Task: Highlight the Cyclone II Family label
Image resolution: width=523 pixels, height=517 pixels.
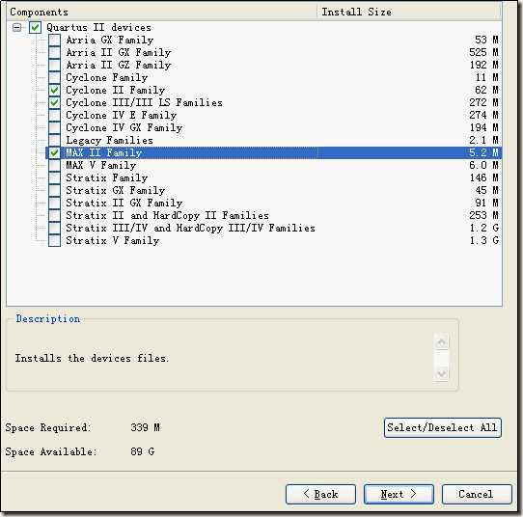Action: [x=116, y=90]
